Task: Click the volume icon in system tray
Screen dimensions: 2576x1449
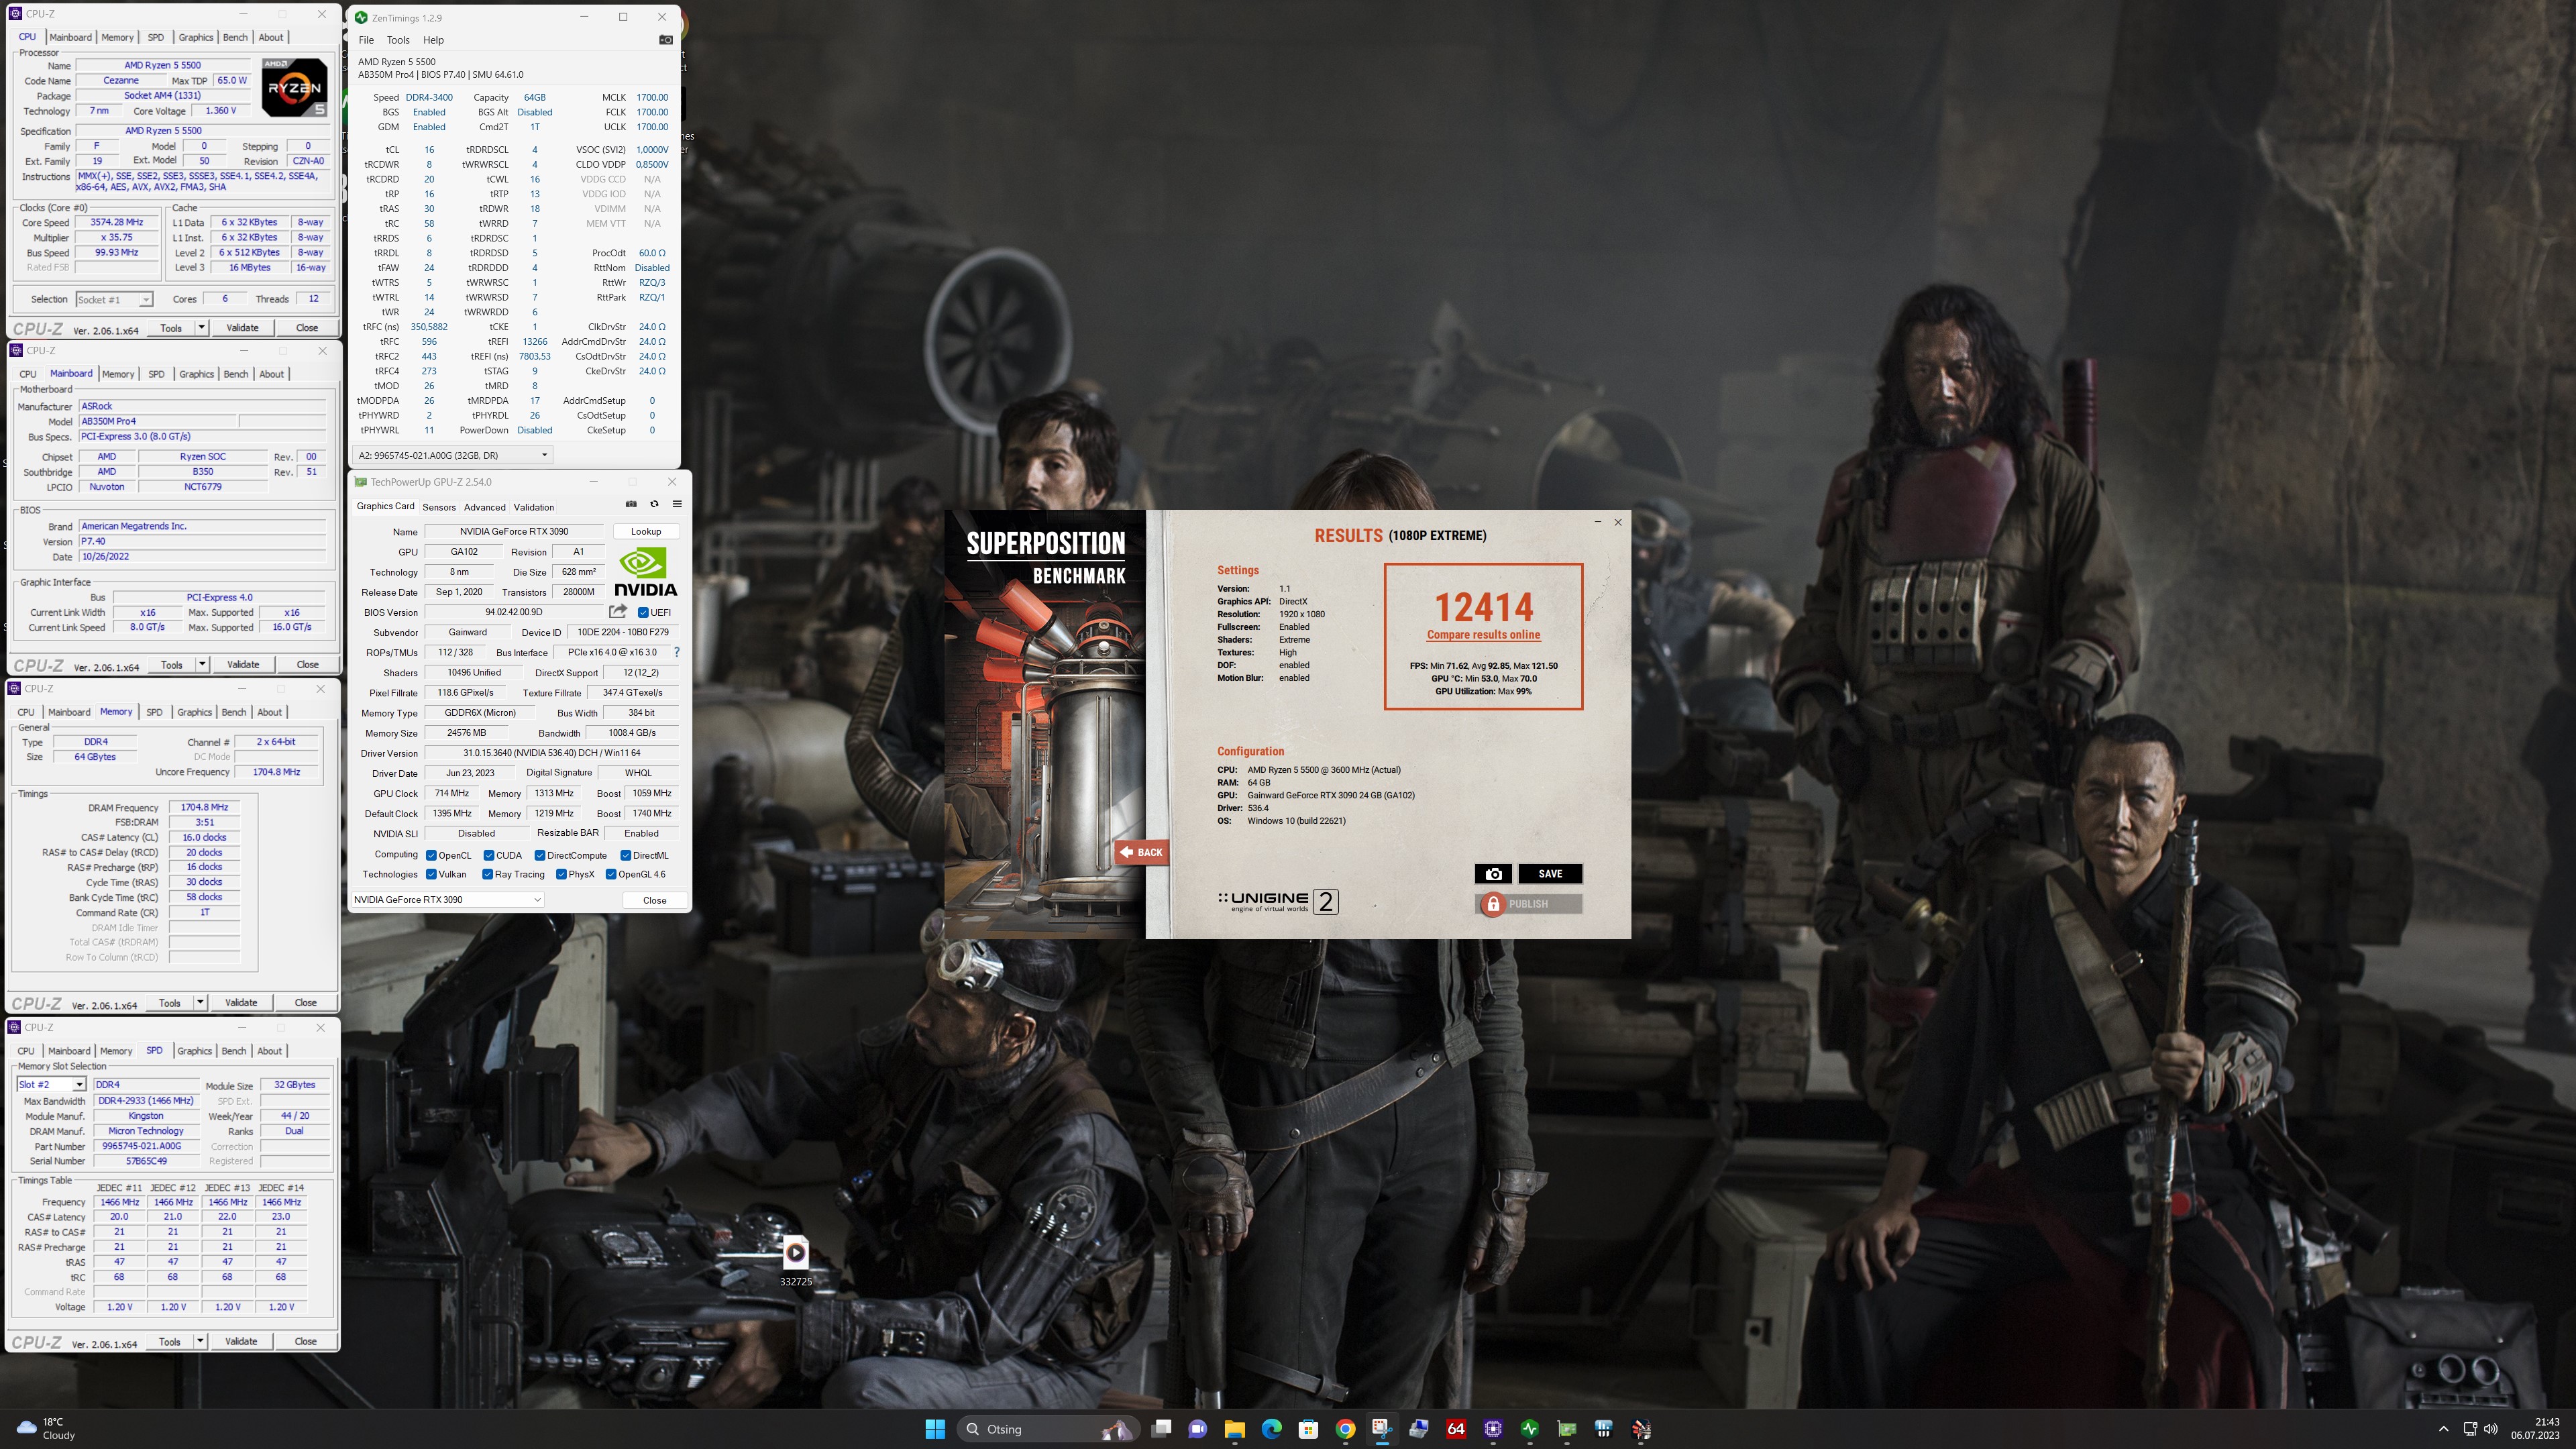Action: click(x=2491, y=1429)
